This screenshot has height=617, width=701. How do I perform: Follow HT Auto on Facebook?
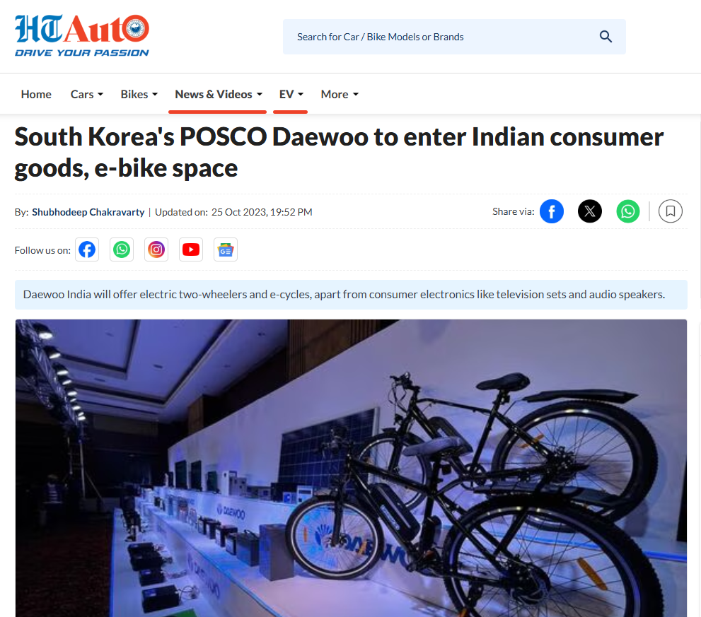coord(87,249)
